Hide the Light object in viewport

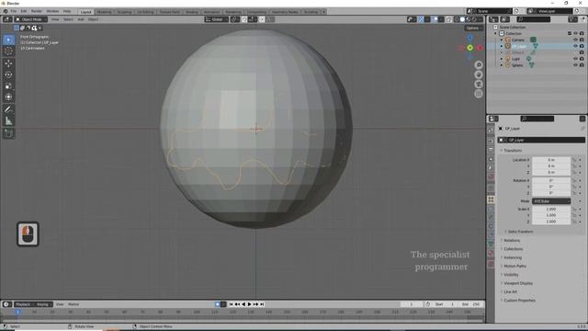[x=575, y=59]
